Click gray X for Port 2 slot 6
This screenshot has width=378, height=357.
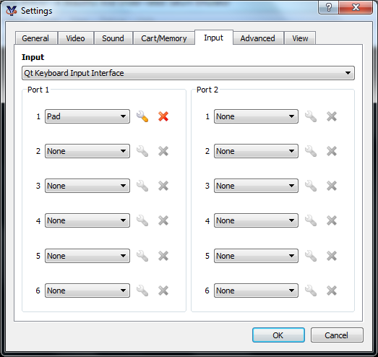[x=332, y=291]
